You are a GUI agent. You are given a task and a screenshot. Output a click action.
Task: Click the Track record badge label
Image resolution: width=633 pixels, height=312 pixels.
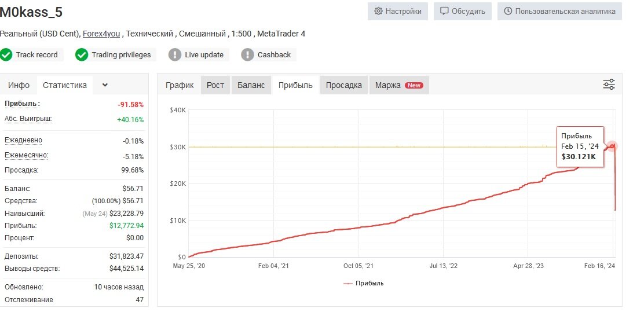coord(36,55)
